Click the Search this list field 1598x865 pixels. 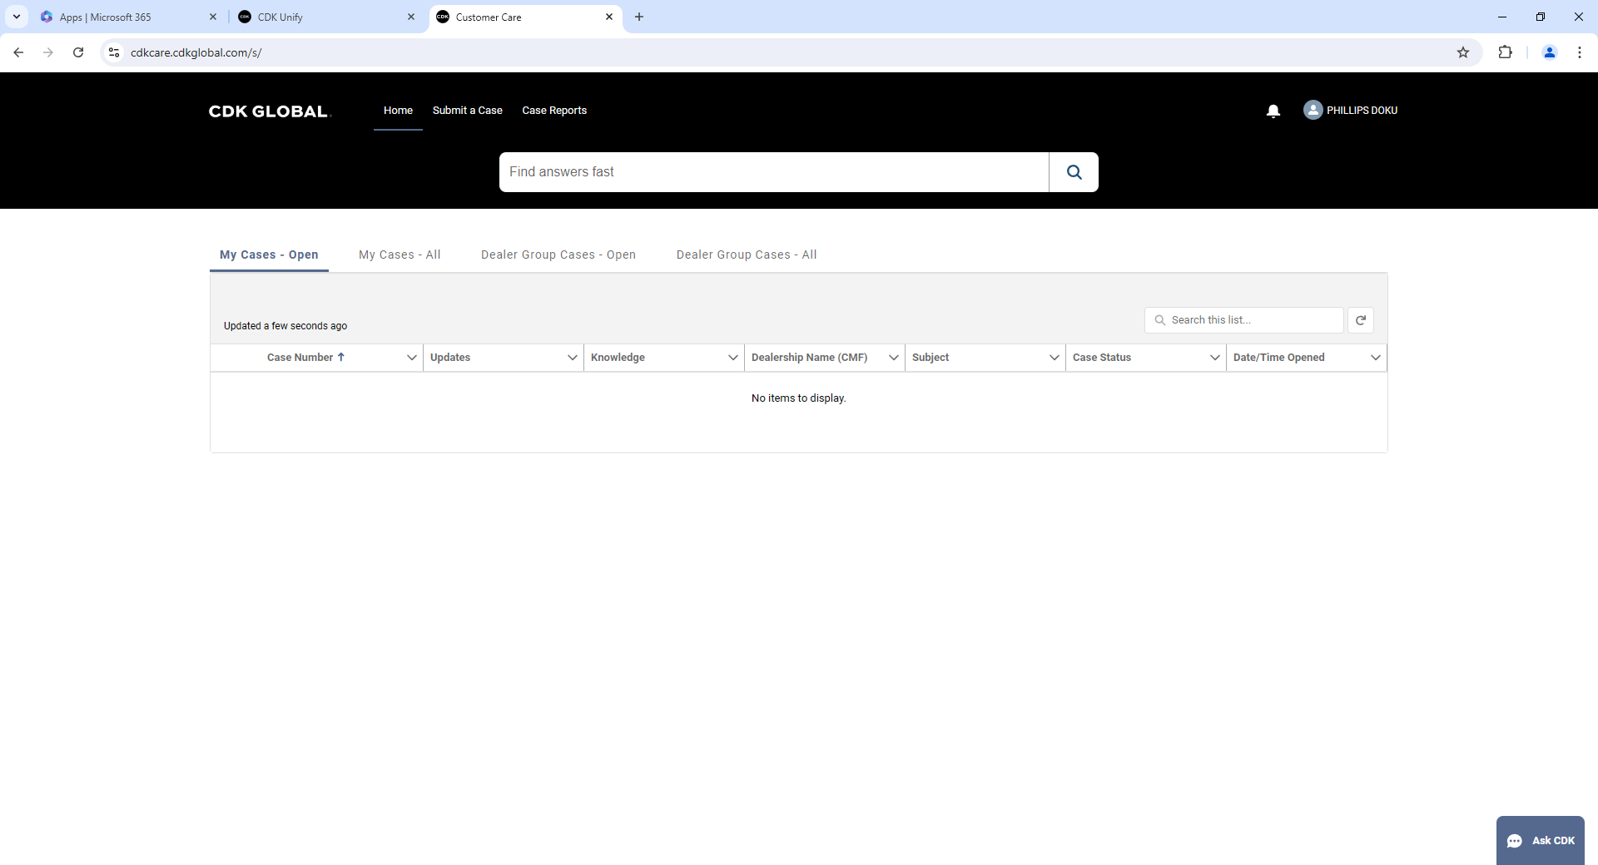click(x=1244, y=320)
